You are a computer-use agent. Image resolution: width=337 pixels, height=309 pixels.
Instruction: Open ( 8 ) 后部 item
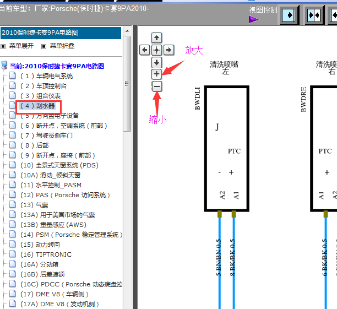[34, 145]
